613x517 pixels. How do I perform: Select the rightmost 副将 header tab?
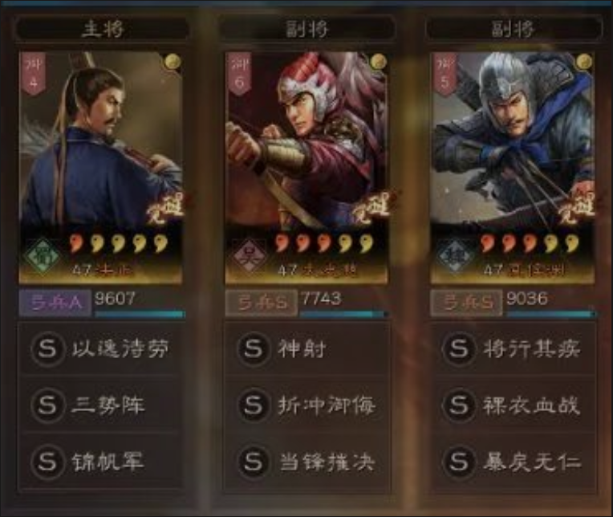click(513, 29)
